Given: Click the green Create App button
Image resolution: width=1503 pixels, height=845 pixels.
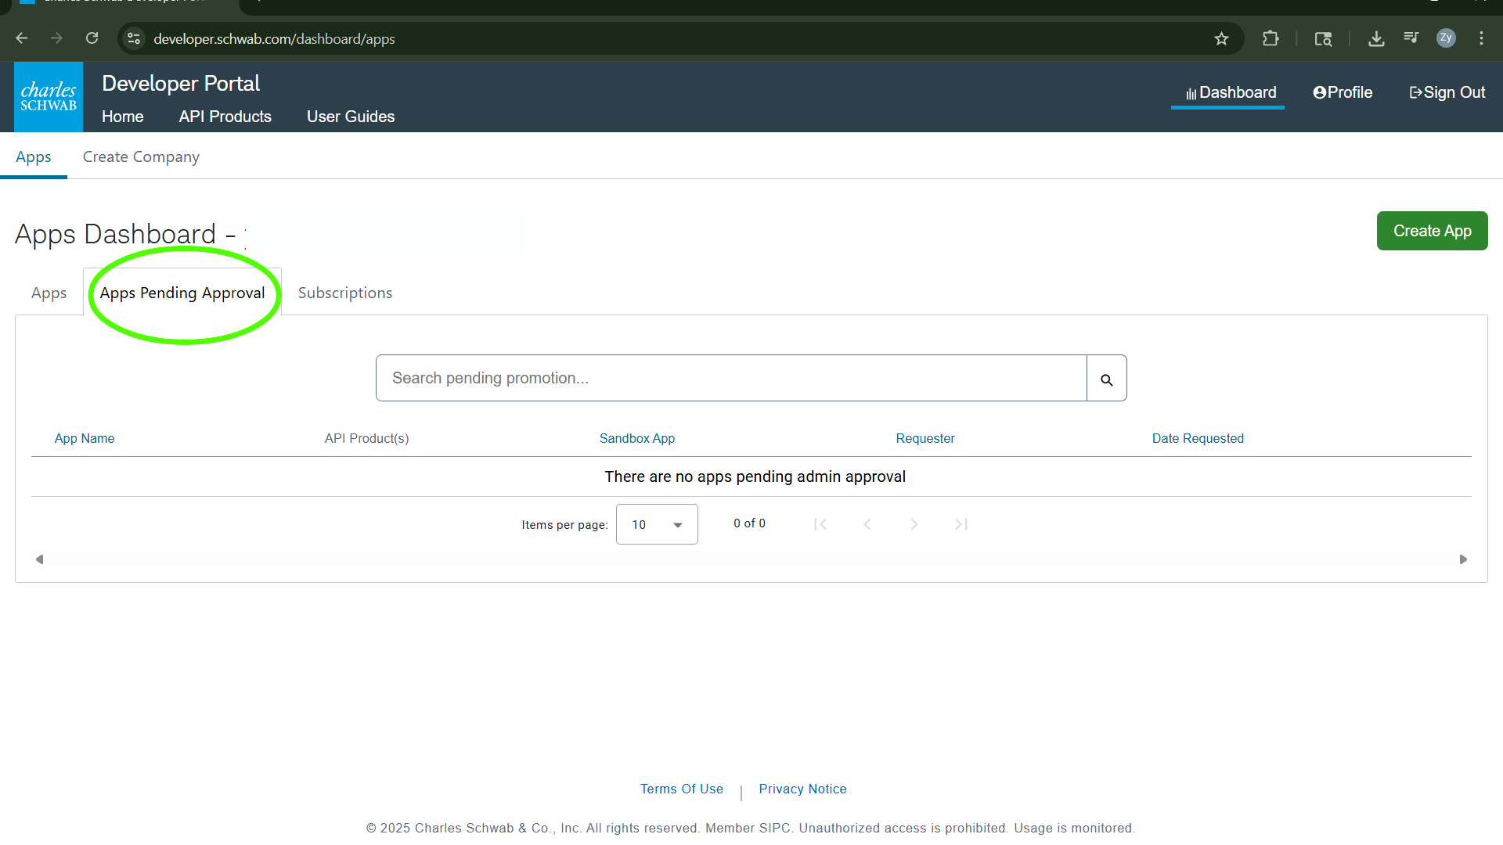Looking at the screenshot, I should (x=1432, y=231).
